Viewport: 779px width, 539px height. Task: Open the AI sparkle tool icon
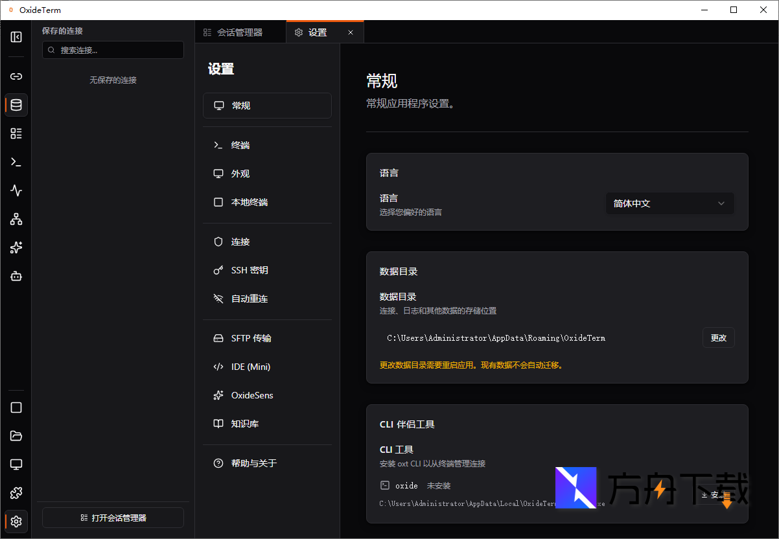coord(16,247)
